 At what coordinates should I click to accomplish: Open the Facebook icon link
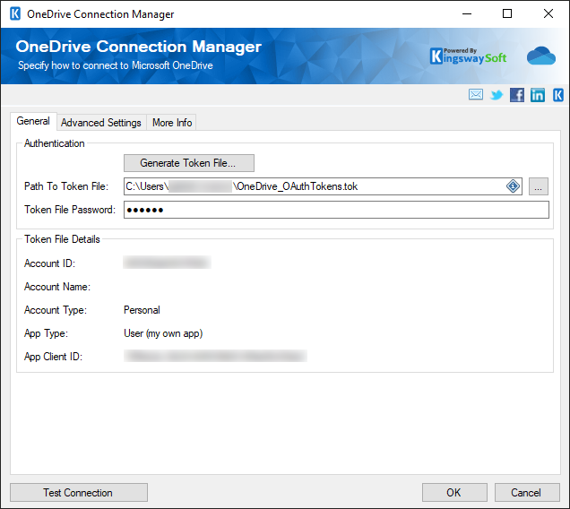(517, 95)
